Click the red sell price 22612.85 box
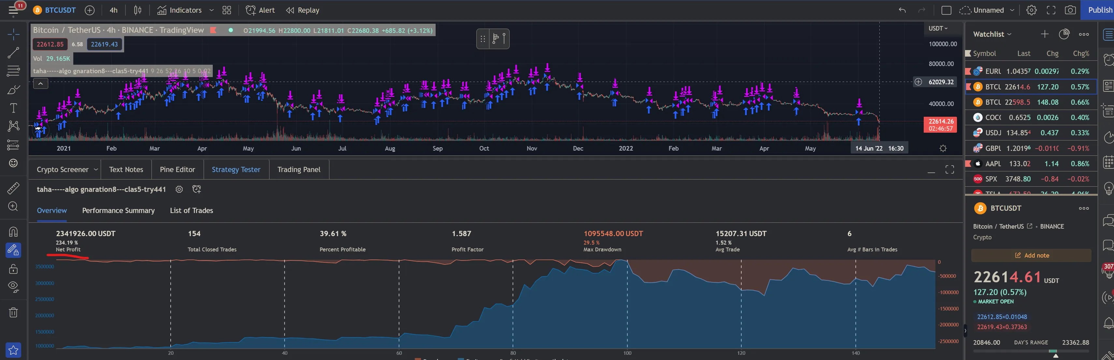Screen dimensions: 1114x360 pos(50,44)
